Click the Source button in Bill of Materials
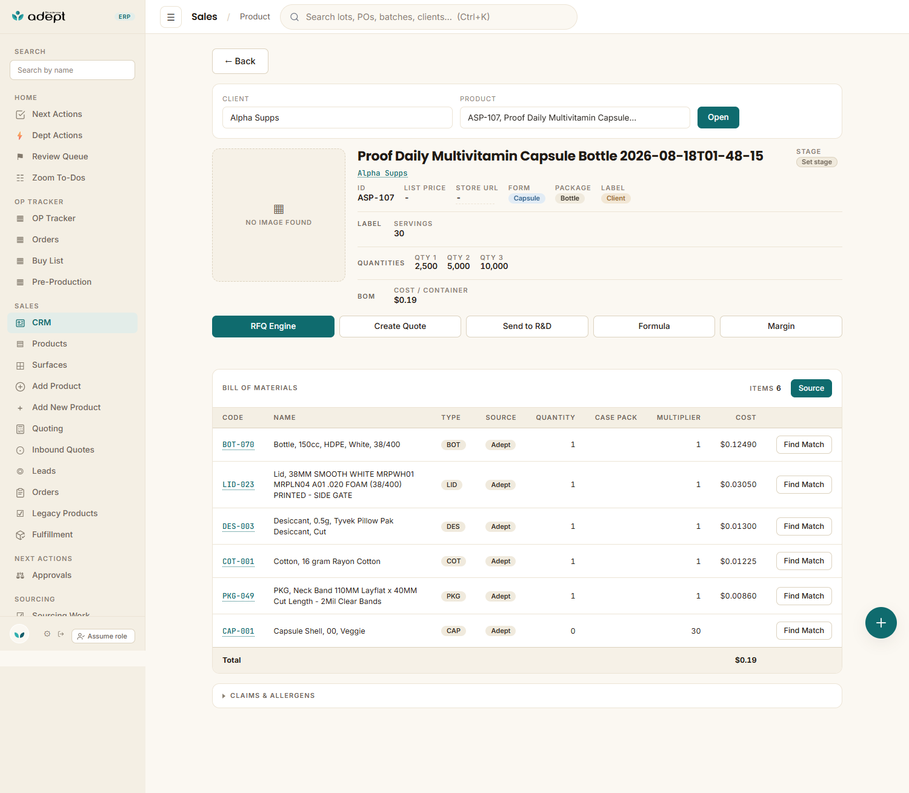Viewport: 909px width, 793px height. click(811, 388)
